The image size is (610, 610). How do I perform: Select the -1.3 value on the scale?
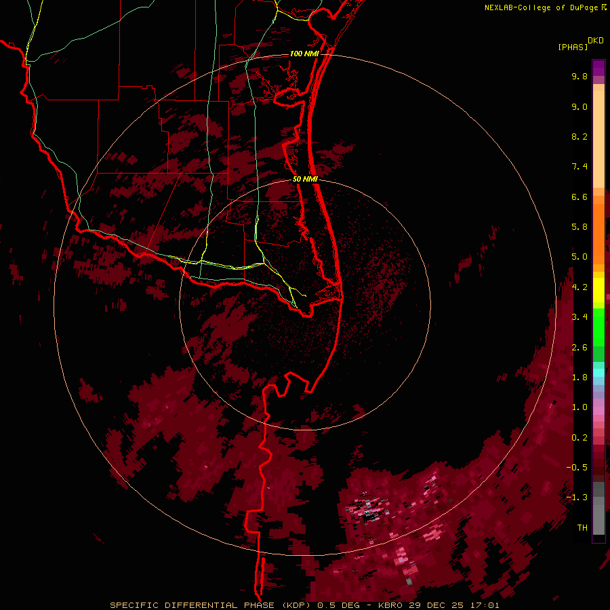(577, 497)
